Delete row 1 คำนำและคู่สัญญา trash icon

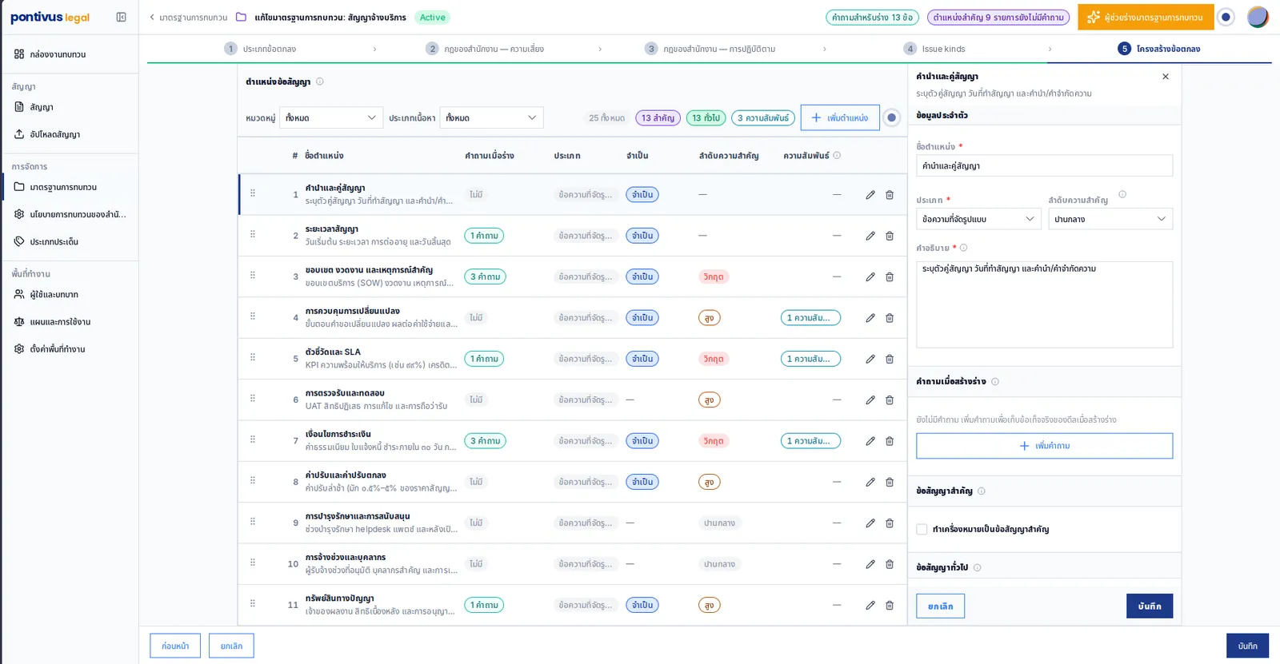[890, 195]
